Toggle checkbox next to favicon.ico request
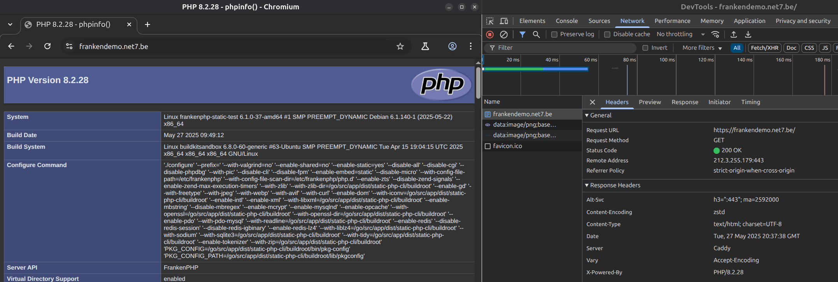838x282 pixels. click(x=487, y=146)
